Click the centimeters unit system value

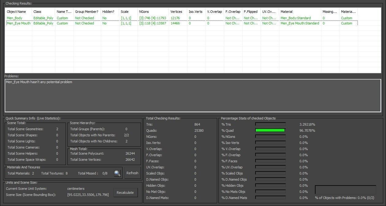(x=76, y=189)
